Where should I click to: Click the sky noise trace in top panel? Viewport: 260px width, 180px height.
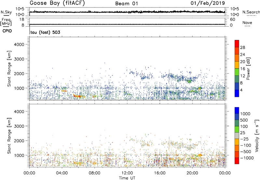(x=127, y=12)
